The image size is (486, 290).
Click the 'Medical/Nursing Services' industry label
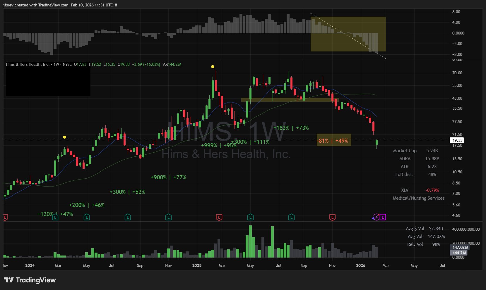click(419, 198)
